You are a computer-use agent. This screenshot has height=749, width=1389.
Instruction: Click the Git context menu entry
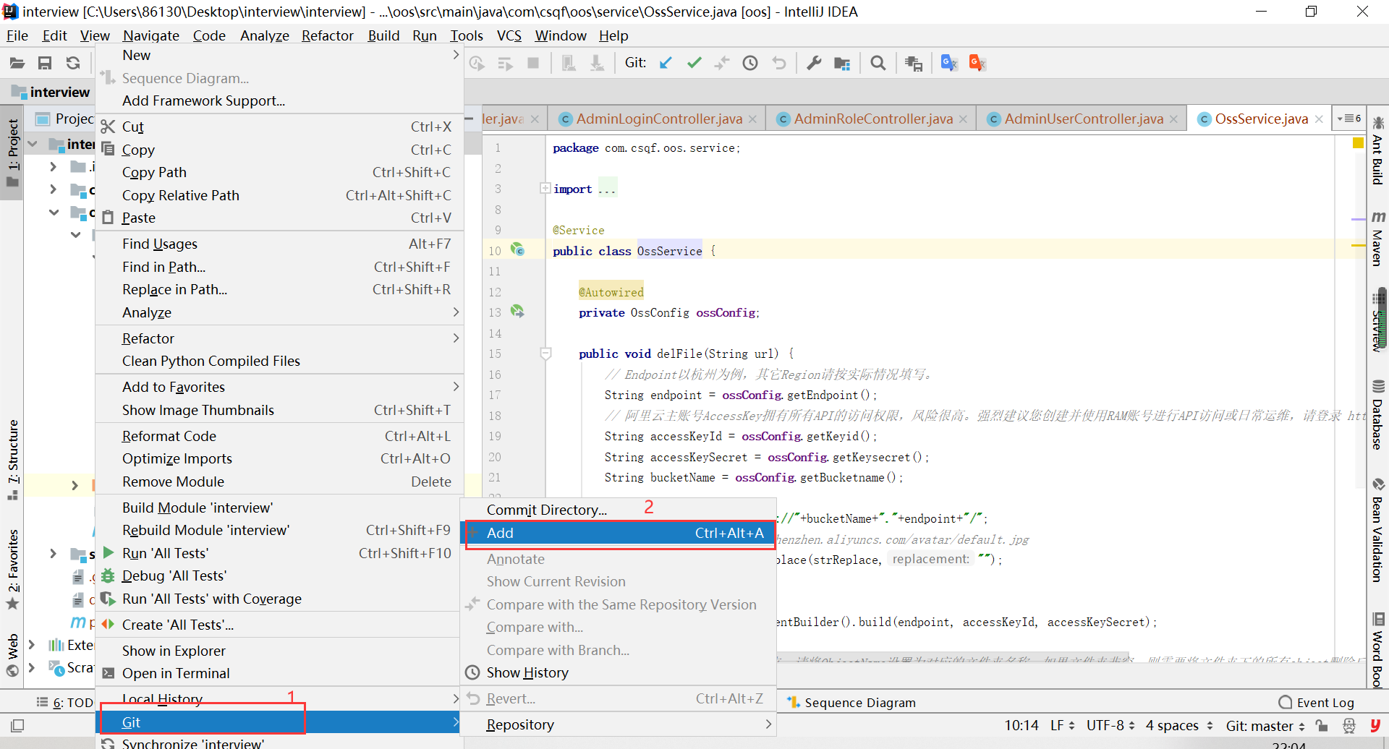pyautogui.click(x=279, y=722)
